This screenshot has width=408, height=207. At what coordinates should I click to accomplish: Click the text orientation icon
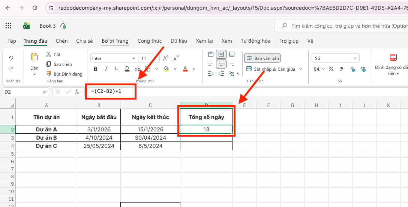(232, 74)
